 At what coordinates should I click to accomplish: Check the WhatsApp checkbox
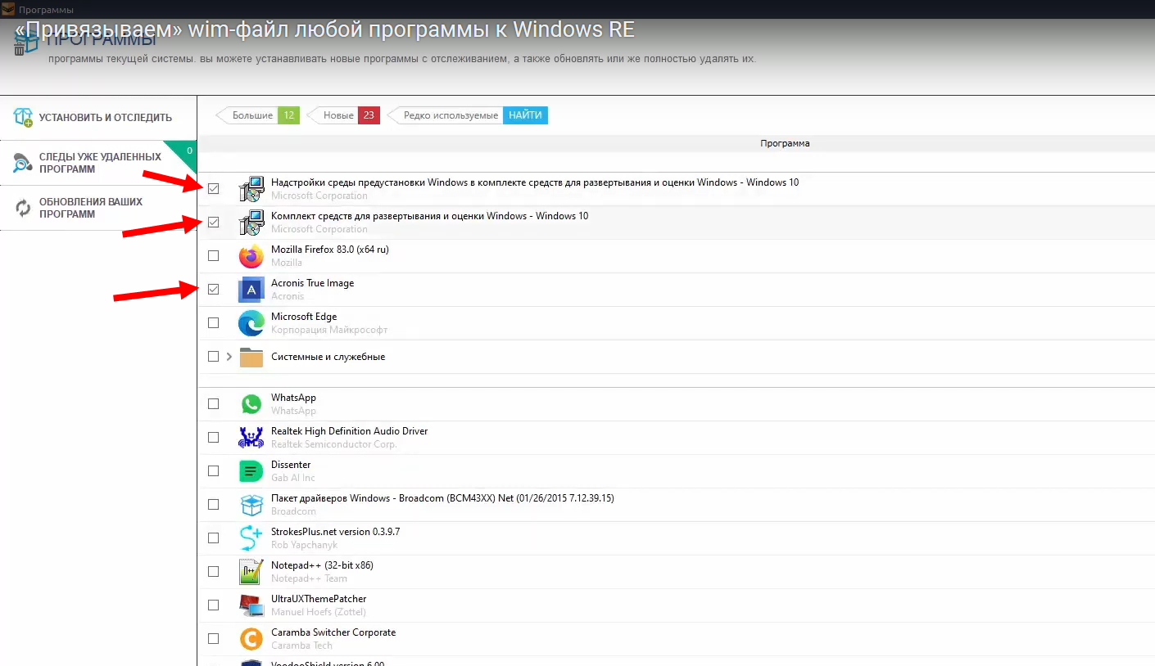214,404
